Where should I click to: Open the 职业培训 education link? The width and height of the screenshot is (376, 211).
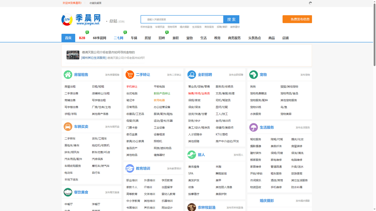(132, 180)
